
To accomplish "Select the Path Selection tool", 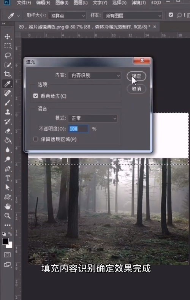I will pos(8,187).
